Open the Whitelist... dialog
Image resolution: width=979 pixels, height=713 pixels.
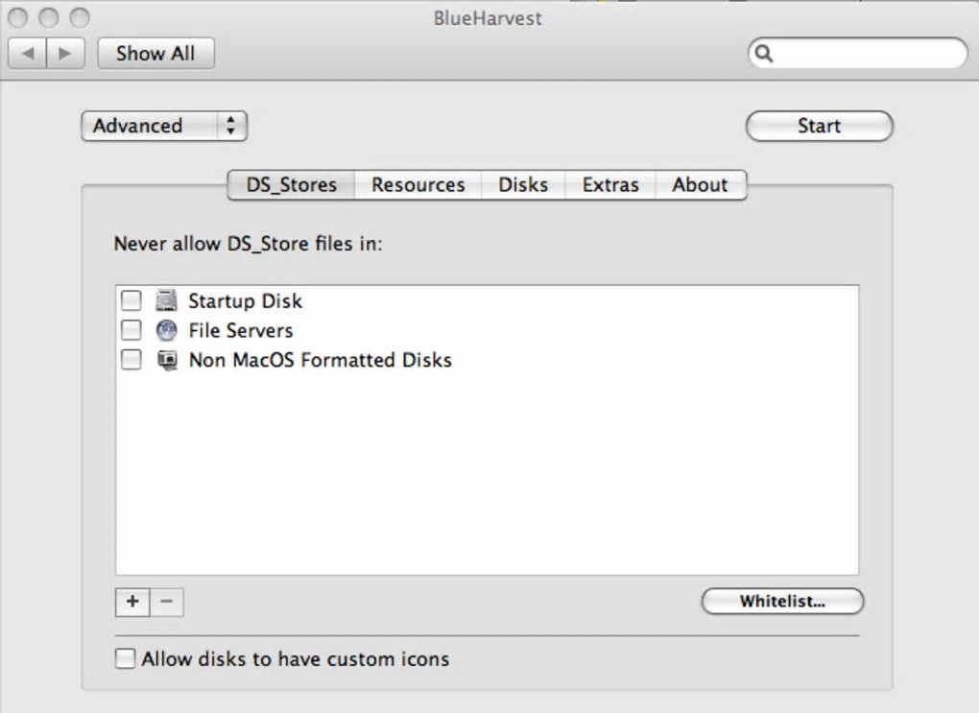click(x=783, y=602)
